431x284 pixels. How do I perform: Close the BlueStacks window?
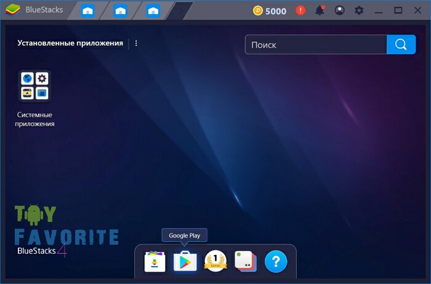(417, 10)
